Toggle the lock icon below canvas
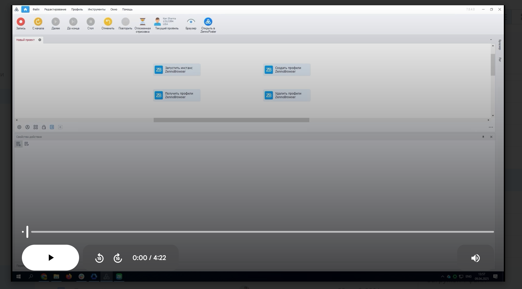 click(x=44, y=127)
